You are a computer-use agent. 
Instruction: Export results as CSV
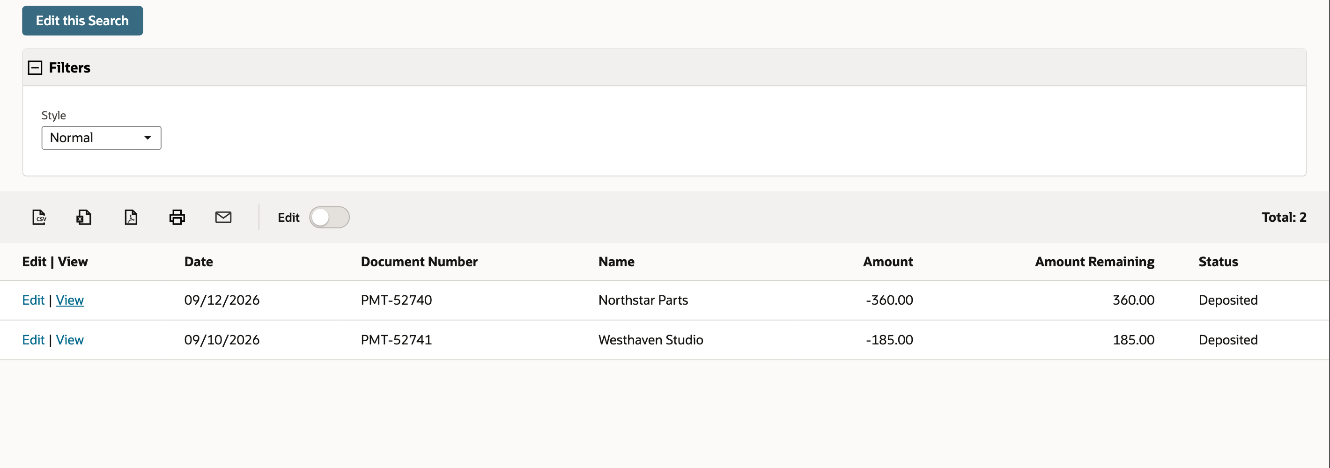tap(39, 217)
